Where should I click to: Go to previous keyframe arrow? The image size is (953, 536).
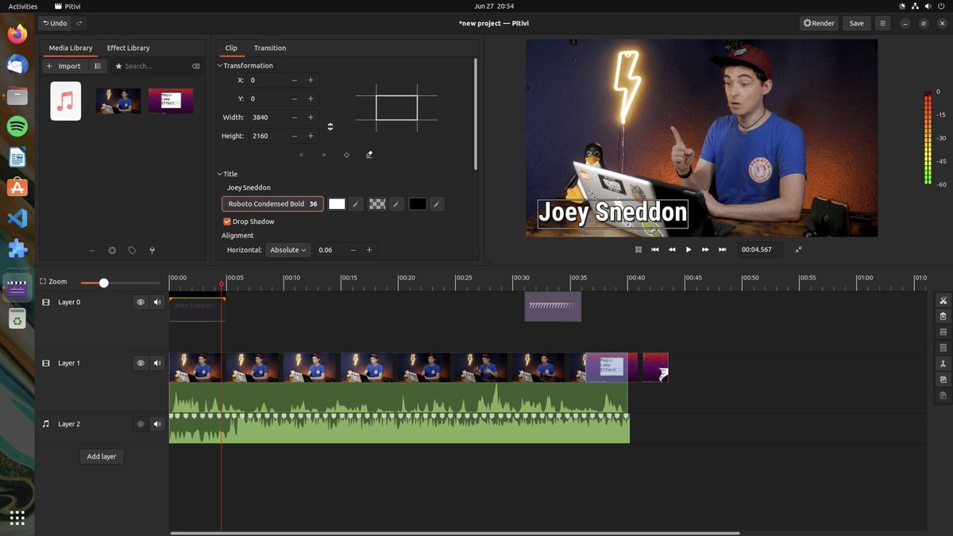pyautogui.click(x=301, y=155)
